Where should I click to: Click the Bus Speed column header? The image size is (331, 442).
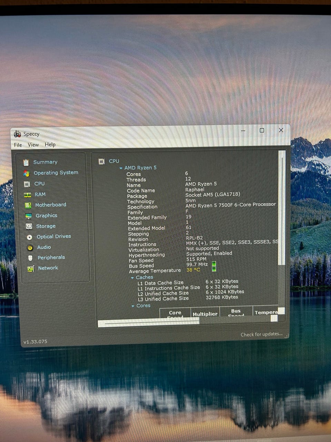236,312
